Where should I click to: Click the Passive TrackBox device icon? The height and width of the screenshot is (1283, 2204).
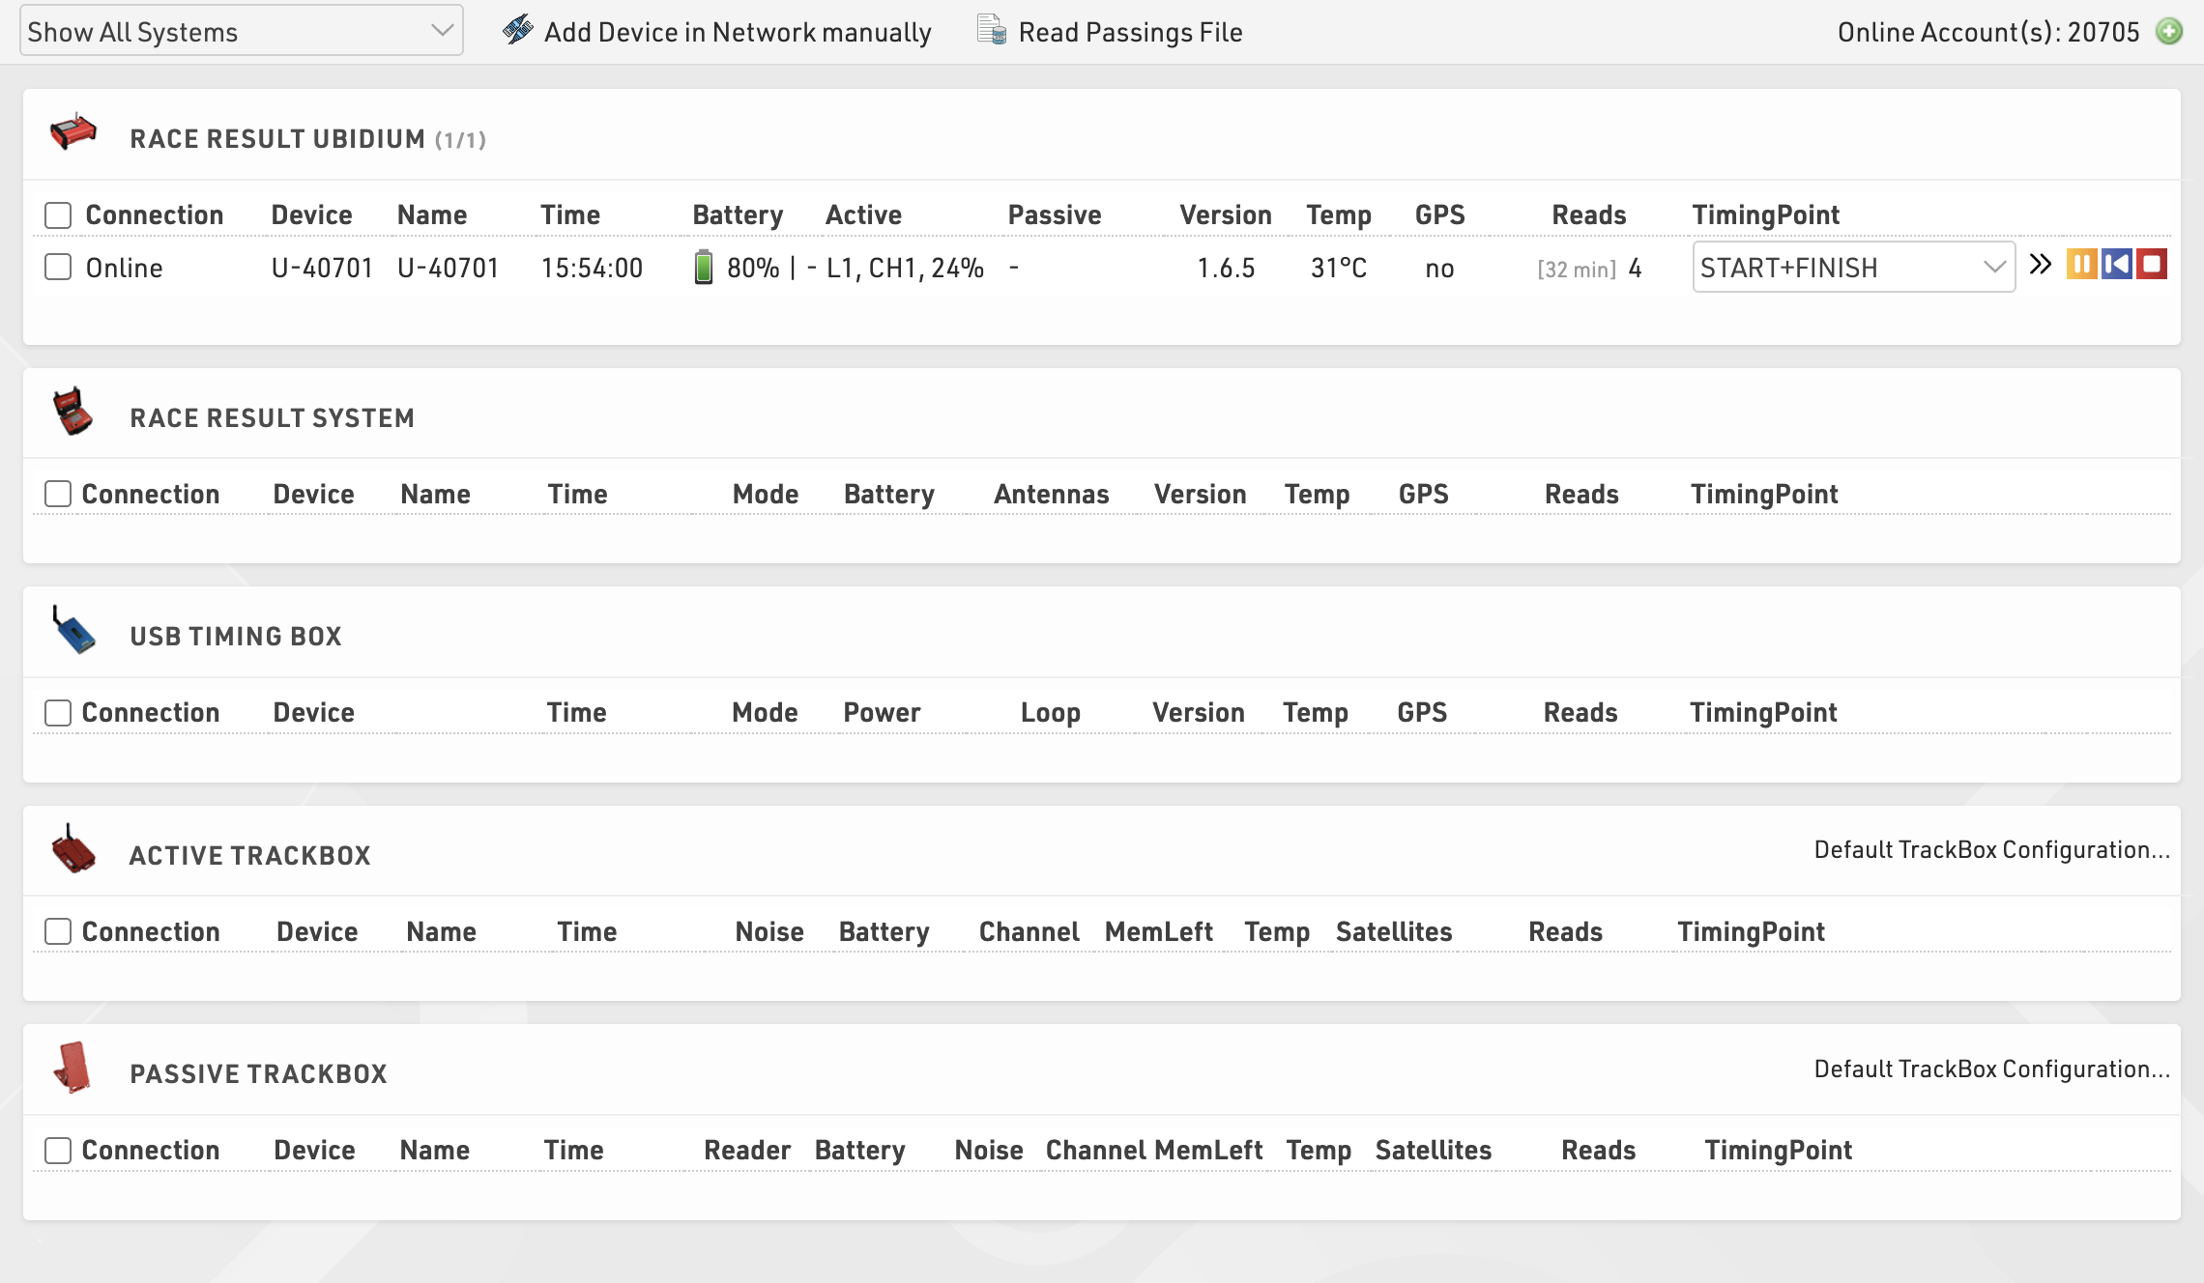[73, 1068]
